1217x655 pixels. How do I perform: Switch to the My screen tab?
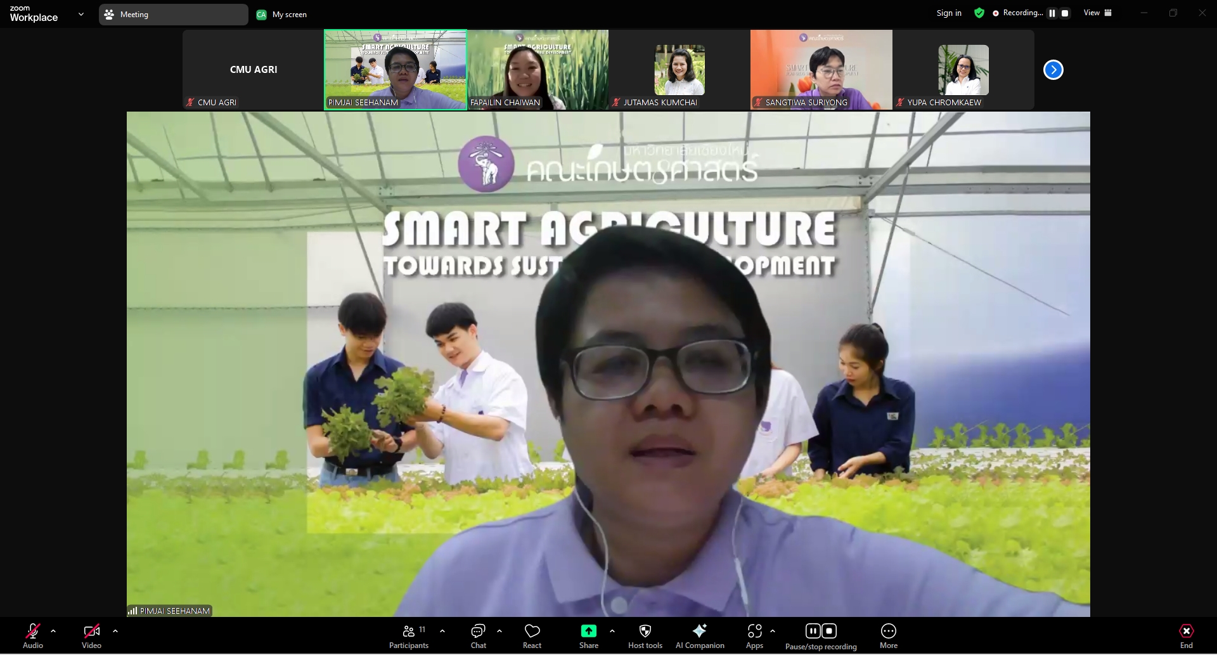tap(281, 15)
